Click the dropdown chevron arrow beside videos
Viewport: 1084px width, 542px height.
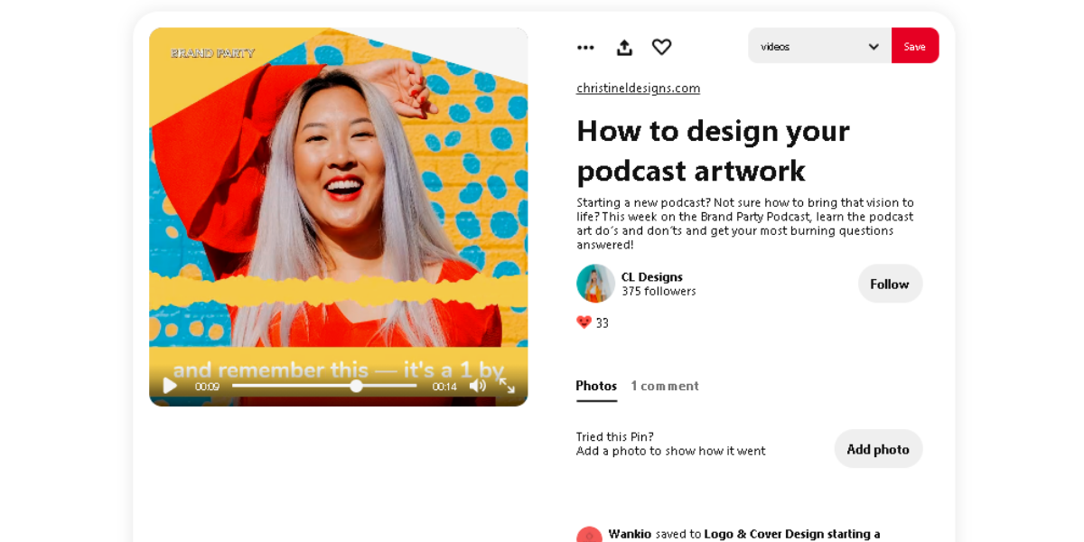[x=874, y=46]
